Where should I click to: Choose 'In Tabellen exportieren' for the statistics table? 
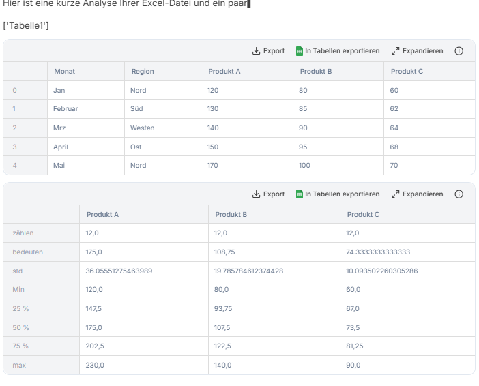[338, 194]
